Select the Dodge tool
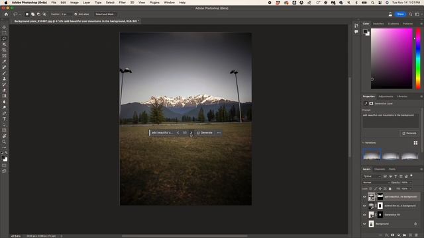424x238 pixels. point(4,107)
